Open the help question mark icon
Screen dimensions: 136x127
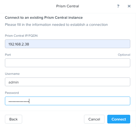point(118,6)
